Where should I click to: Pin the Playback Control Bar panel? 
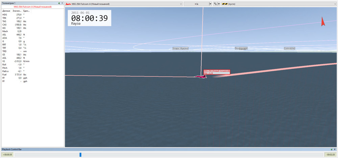332,149
